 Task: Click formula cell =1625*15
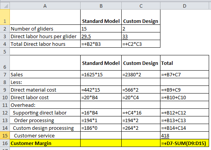101,74
